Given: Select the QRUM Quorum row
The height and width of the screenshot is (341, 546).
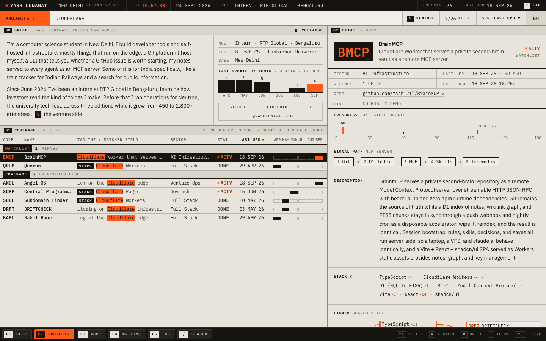Looking at the screenshot, I should [163, 166].
